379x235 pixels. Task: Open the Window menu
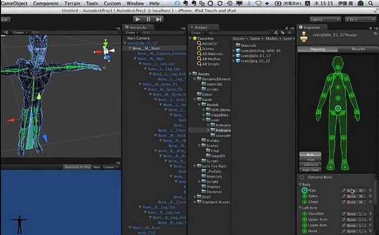coord(135,4)
